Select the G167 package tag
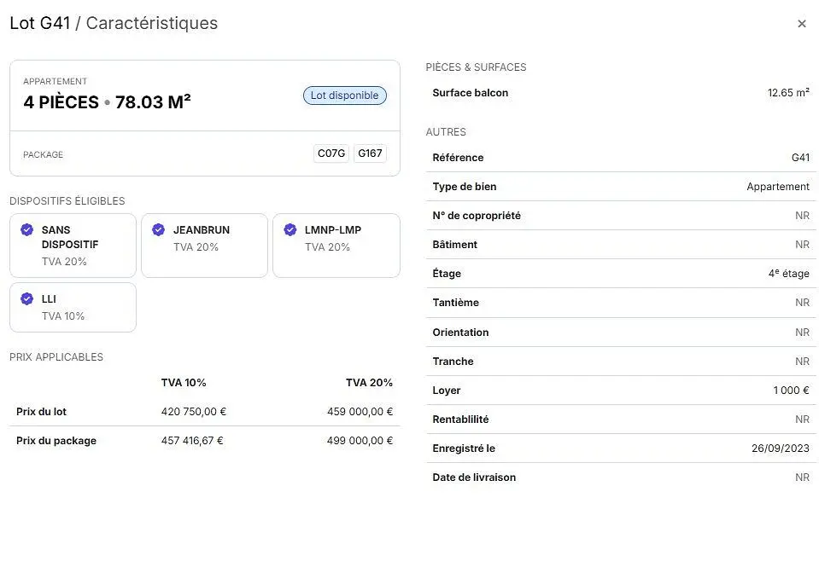This screenshot has height=567, width=819. pyautogui.click(x=370, y=153)
